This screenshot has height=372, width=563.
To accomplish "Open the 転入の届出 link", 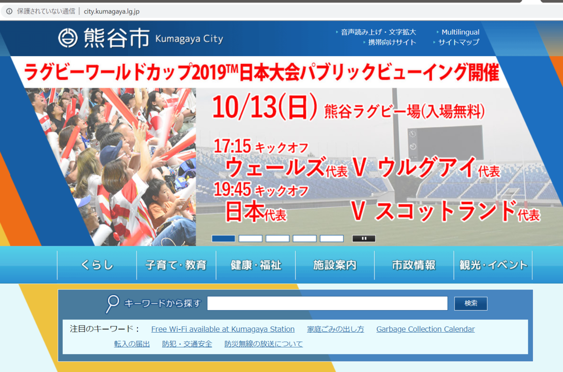I will [x=132, y=344].
